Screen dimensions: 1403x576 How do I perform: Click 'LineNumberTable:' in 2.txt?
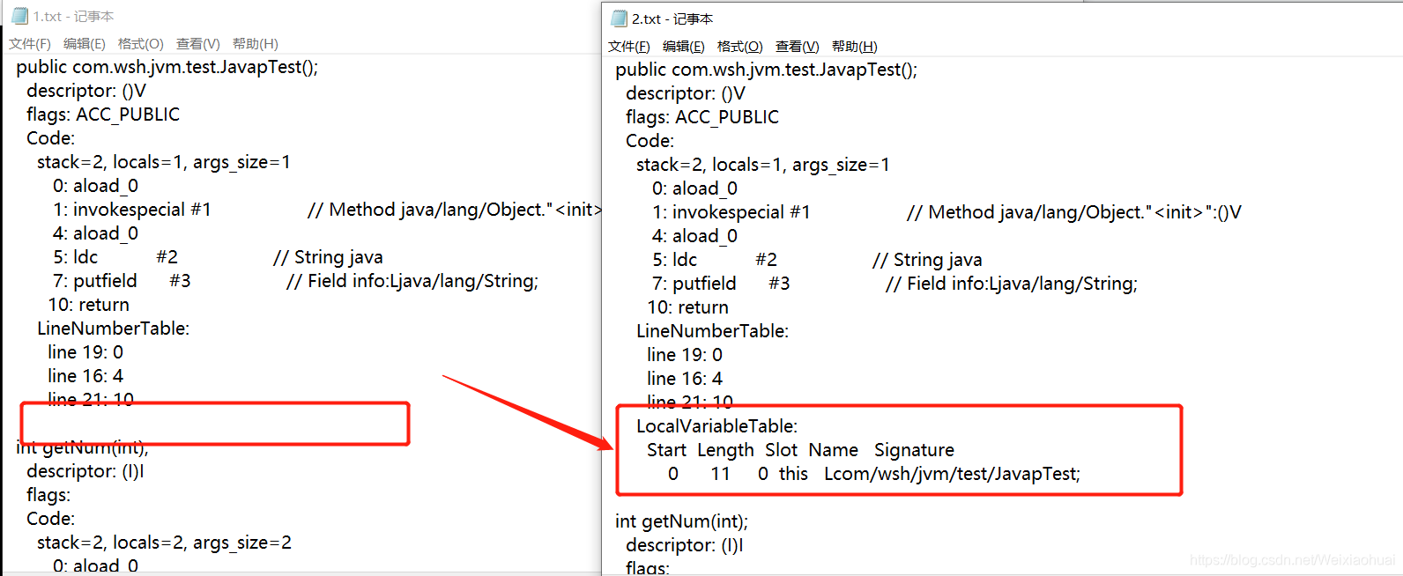click(x=713, y=331)
